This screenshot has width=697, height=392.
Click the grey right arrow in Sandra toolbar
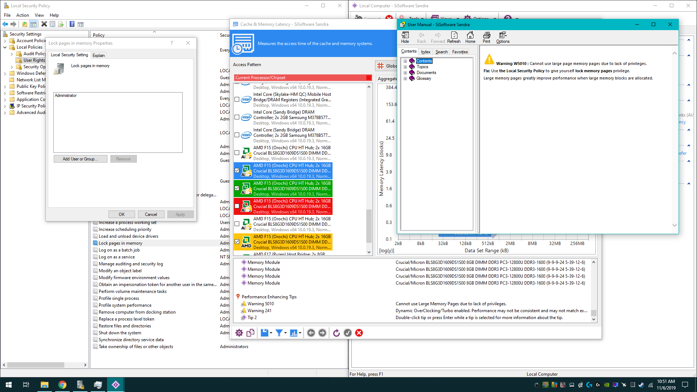tap(322, 333)
